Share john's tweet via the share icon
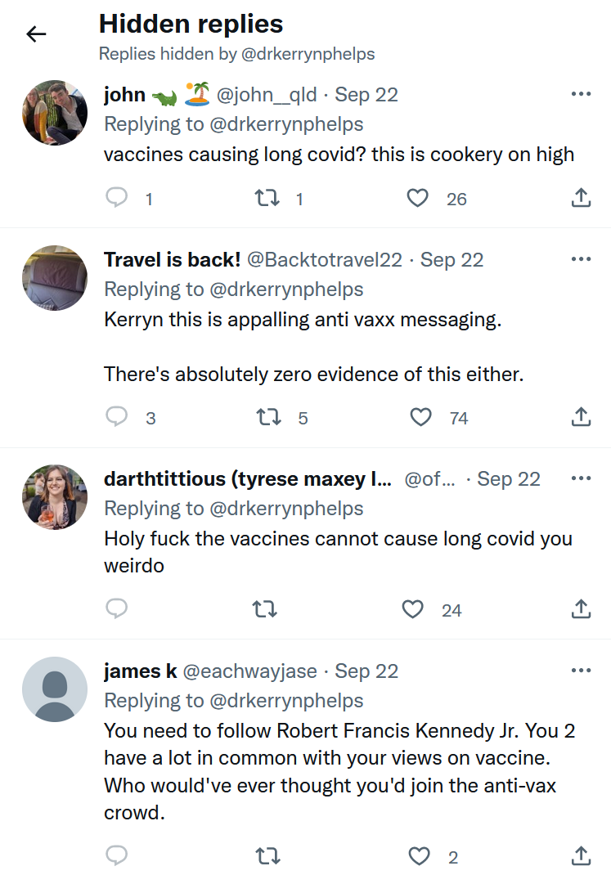Image resolution: width=611 pixels, height=884 pixels. [580, 198]
